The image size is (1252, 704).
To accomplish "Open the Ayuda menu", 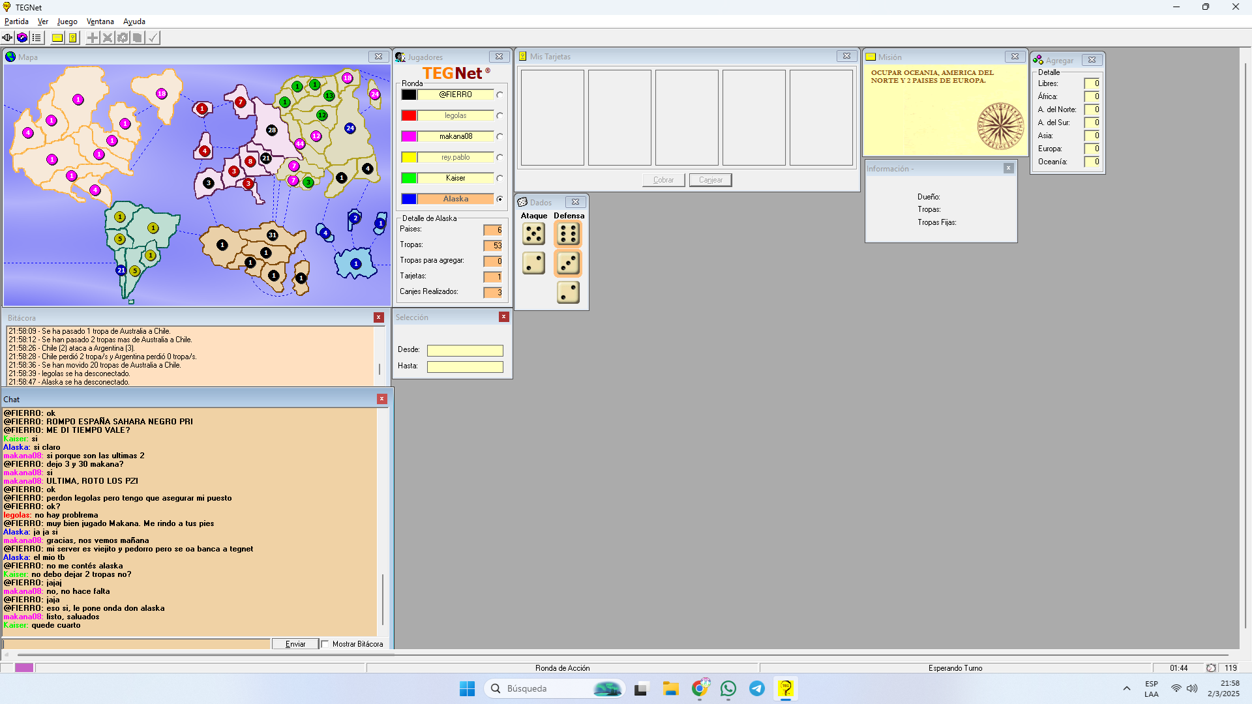I will pyautogui.click(x=134, y=22).
